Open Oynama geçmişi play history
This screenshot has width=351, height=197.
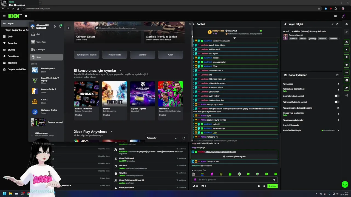point(46,122)
